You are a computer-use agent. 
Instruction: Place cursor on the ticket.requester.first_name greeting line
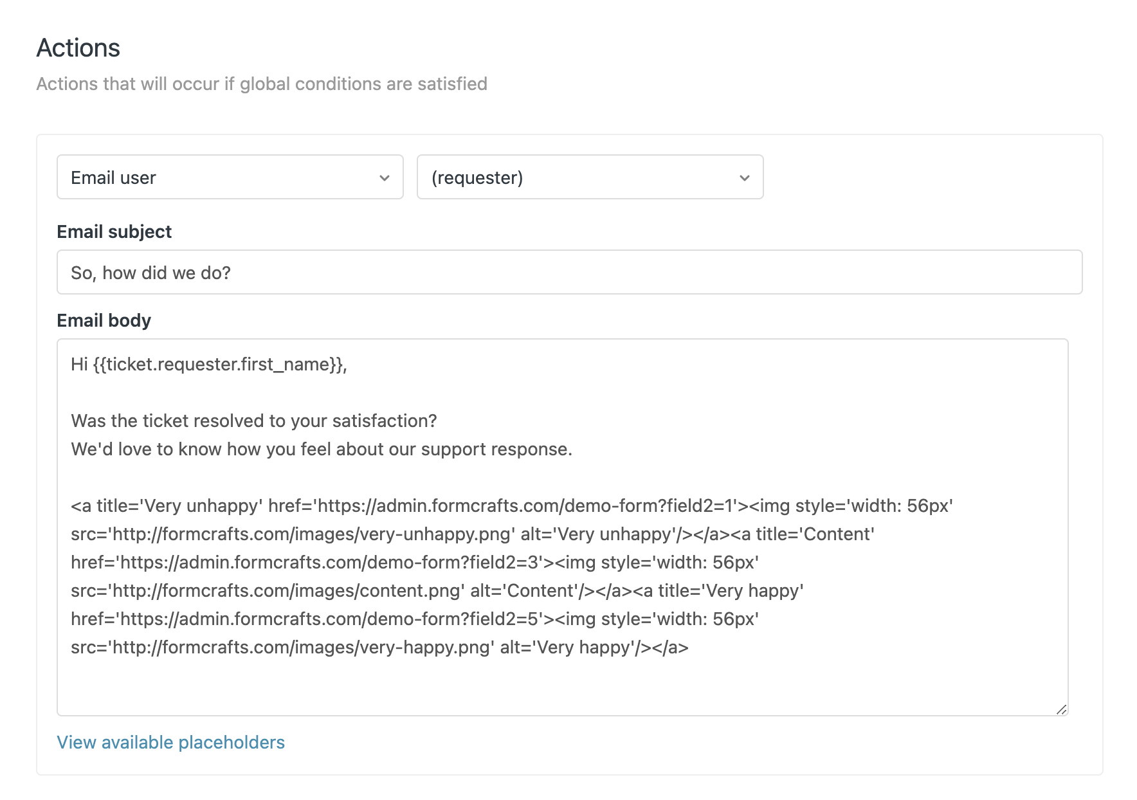pos(209,365)
